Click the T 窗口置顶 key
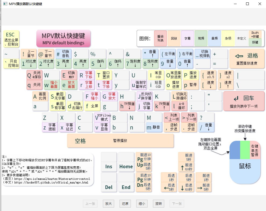Screen dimensions: 266x211 click(104, 75)
